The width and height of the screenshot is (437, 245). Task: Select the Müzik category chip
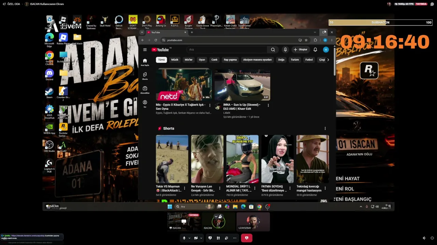point(175,60)
